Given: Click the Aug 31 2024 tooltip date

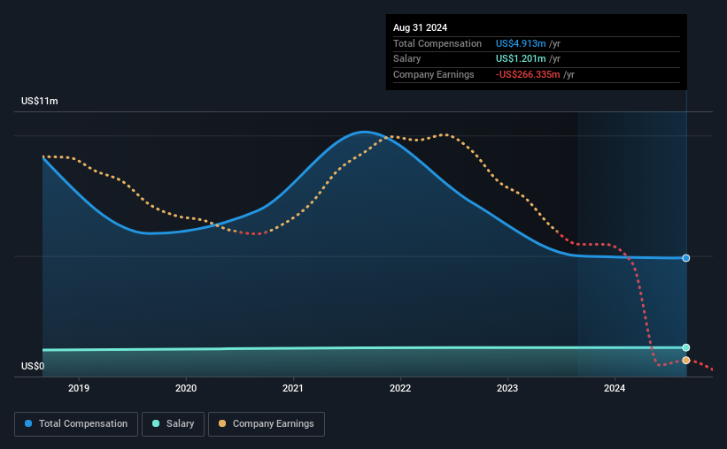Looking at the screenshot, I should [x=420, y=27].
